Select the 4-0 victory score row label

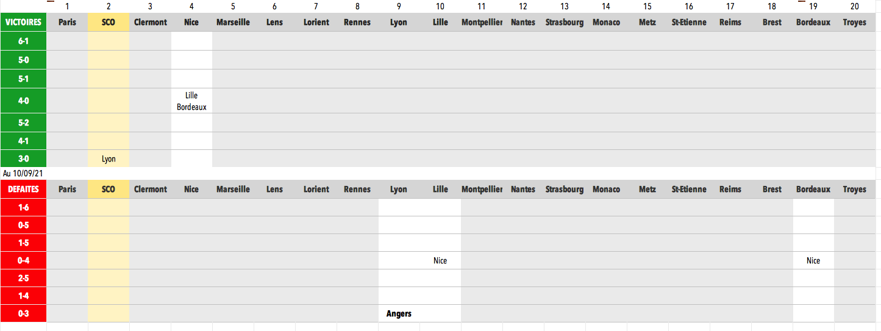click(x=23, y=101)
